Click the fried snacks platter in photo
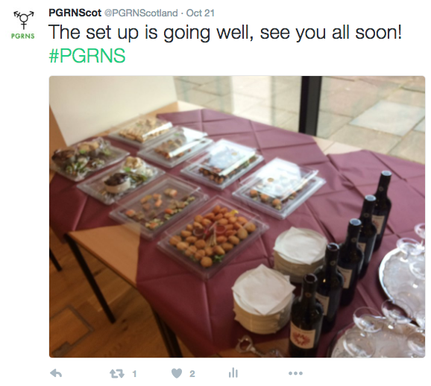Image resolution: width=431 pixels, height=386 pixels. pos(213,237)
